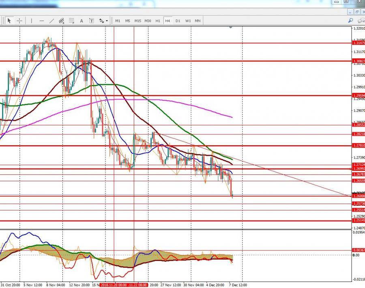Select the text 'A' tool

click(82, 21)
